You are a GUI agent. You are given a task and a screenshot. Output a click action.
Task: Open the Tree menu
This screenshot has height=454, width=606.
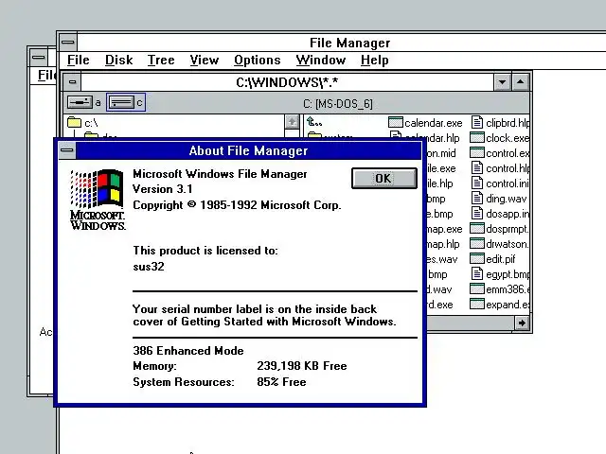tap(161, 61)
